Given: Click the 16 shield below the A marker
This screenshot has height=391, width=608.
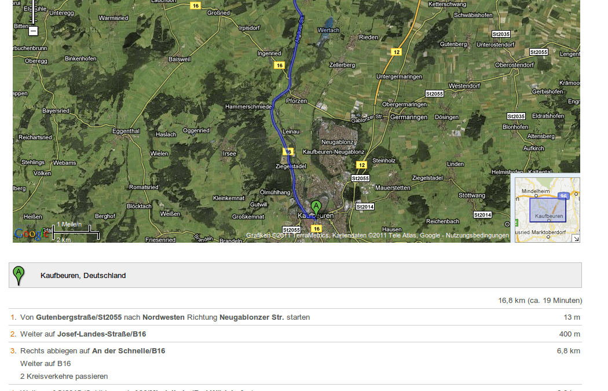Looking at the screenshot, I should click(317, 229).
